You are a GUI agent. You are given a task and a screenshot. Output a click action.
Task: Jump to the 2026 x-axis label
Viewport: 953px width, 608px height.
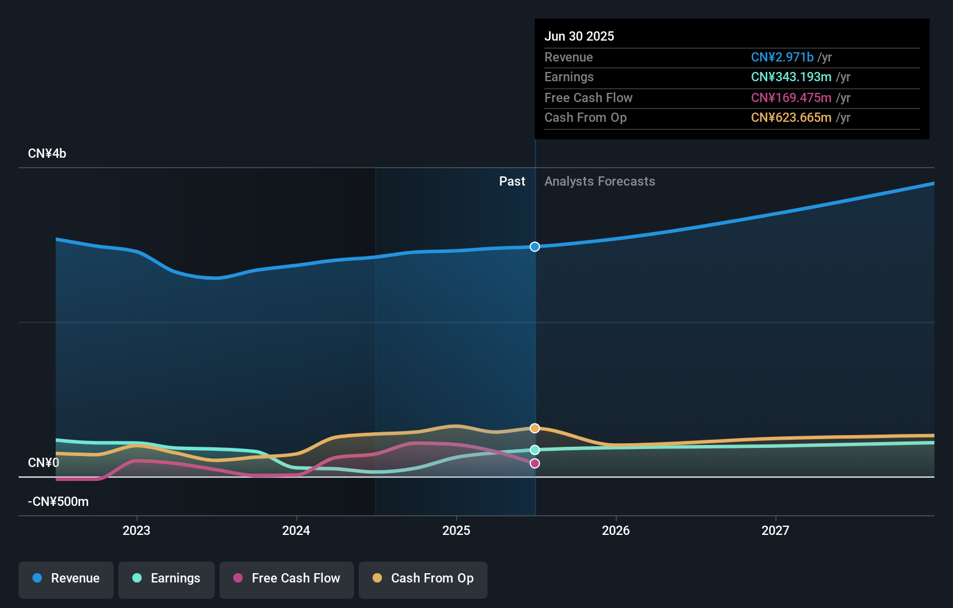click(x=616, y=530)
